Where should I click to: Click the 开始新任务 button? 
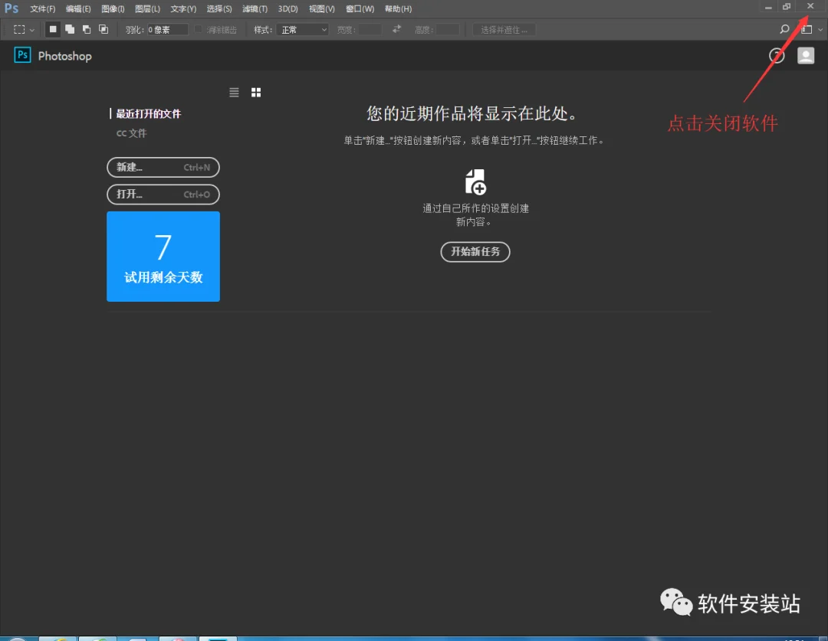[475, 252]
